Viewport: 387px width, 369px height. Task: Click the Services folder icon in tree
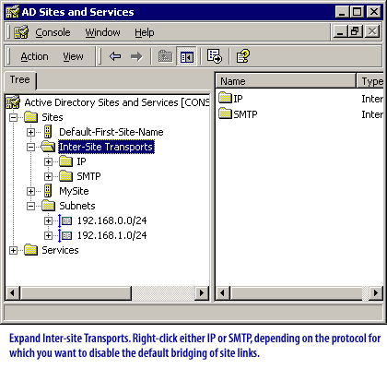coord(31,250)
